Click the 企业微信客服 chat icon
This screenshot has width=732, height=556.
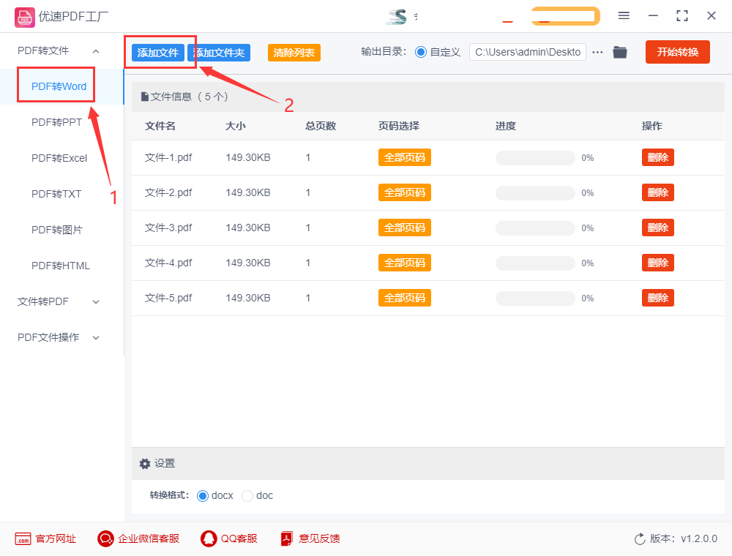(x=105, y=538)
